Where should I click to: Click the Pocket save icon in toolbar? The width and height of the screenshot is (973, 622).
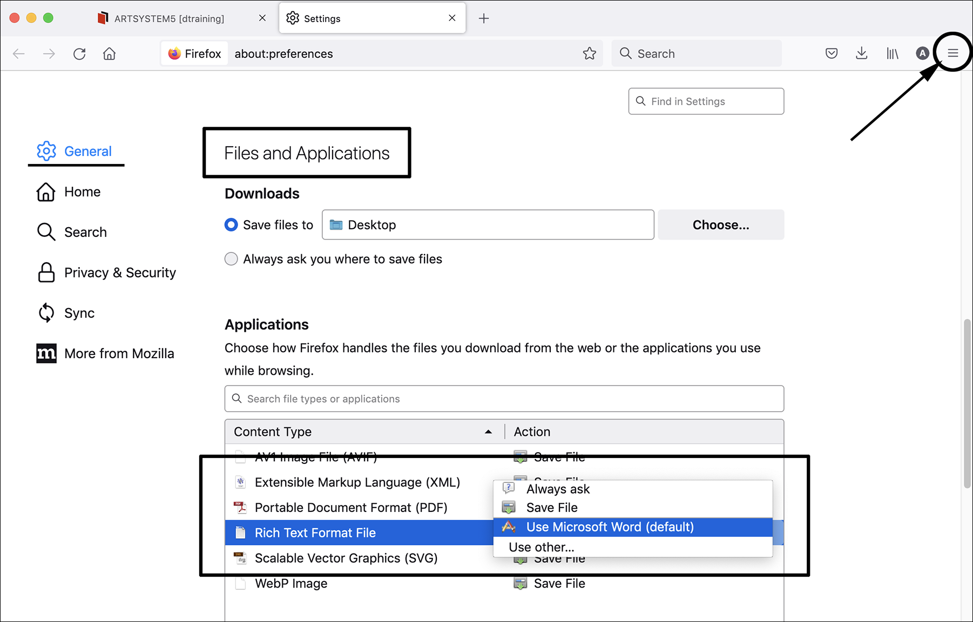pos(831,53)
